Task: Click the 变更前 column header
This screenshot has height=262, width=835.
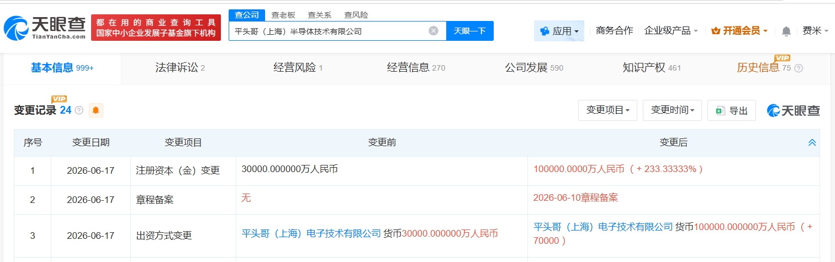Action: click(x=382, y=143)
